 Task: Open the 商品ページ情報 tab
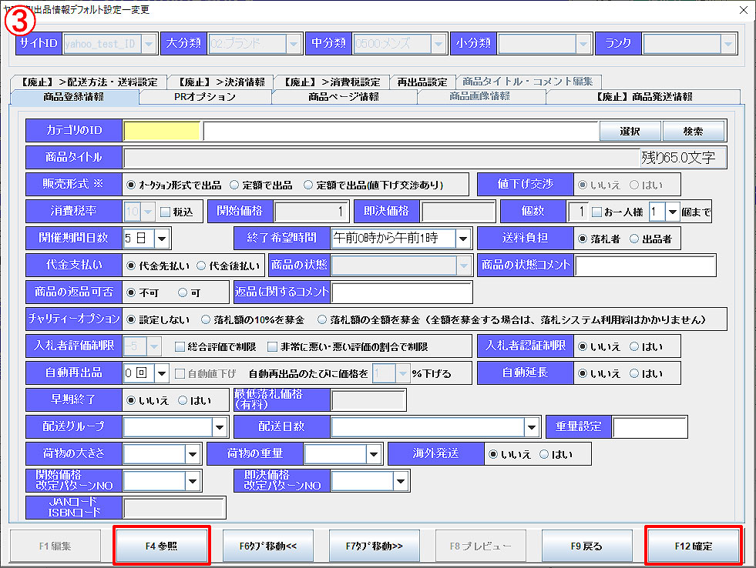(x=344, y=97)
